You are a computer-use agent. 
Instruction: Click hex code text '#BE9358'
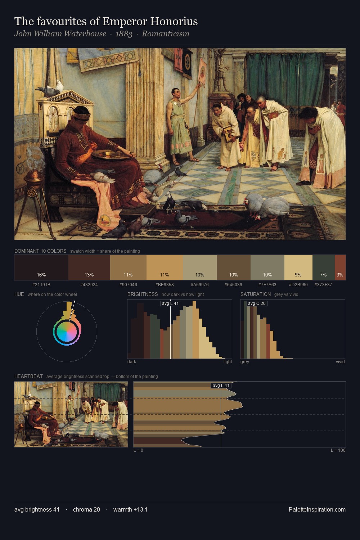click(165, 284)
